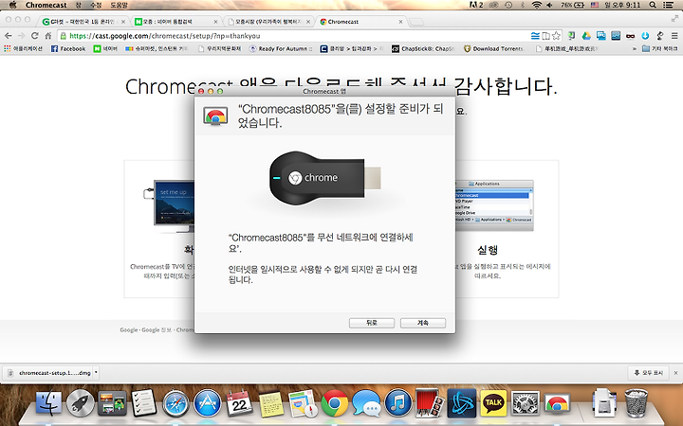Switch to the G마켓 tab
683x426 pixels.
83,21
